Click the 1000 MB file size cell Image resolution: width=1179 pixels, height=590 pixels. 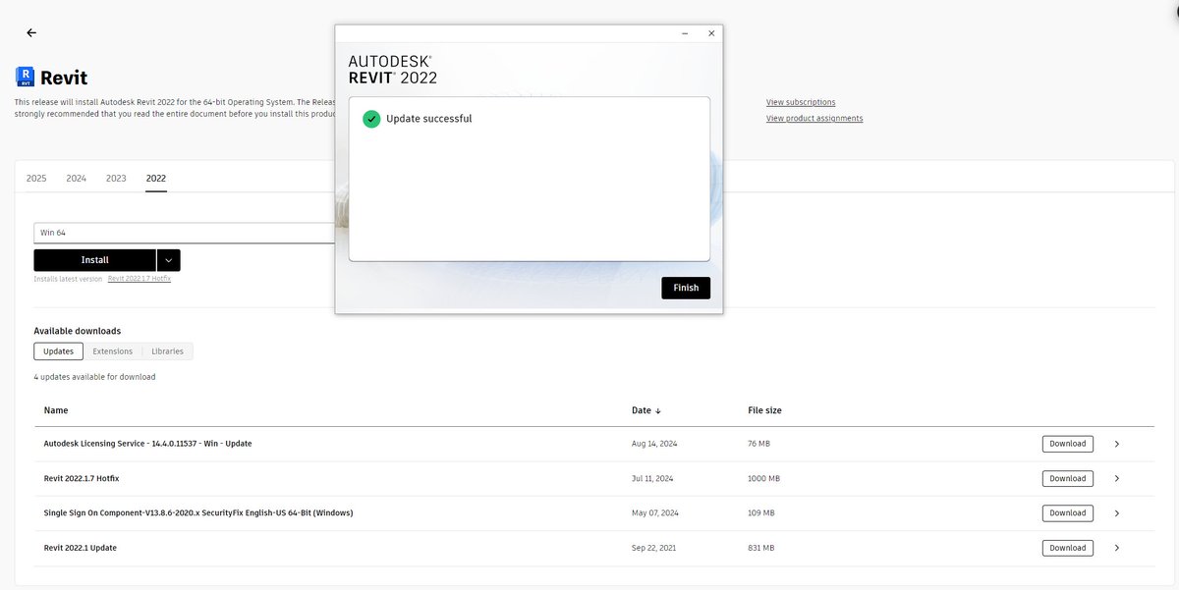tap(764, 479)
